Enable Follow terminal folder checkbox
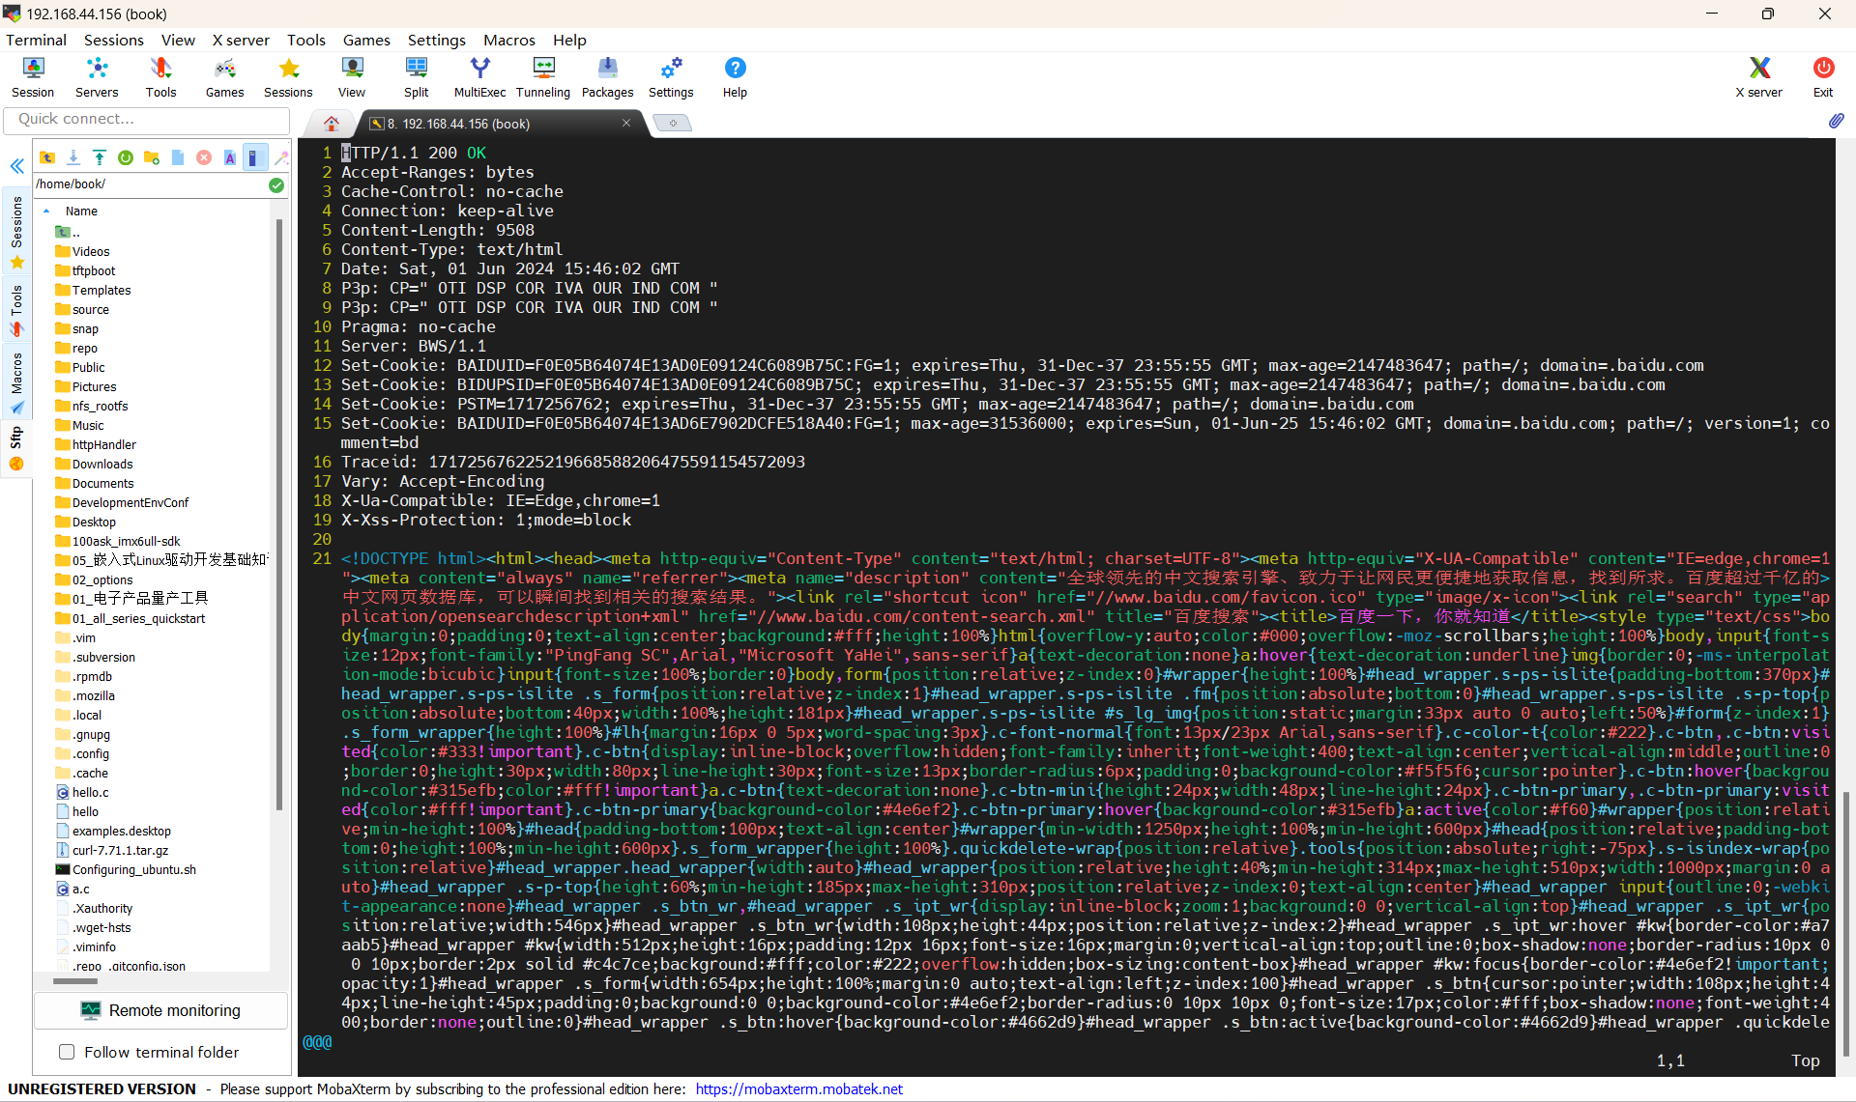The image size is (1856, 1102). coord(67,1052)
